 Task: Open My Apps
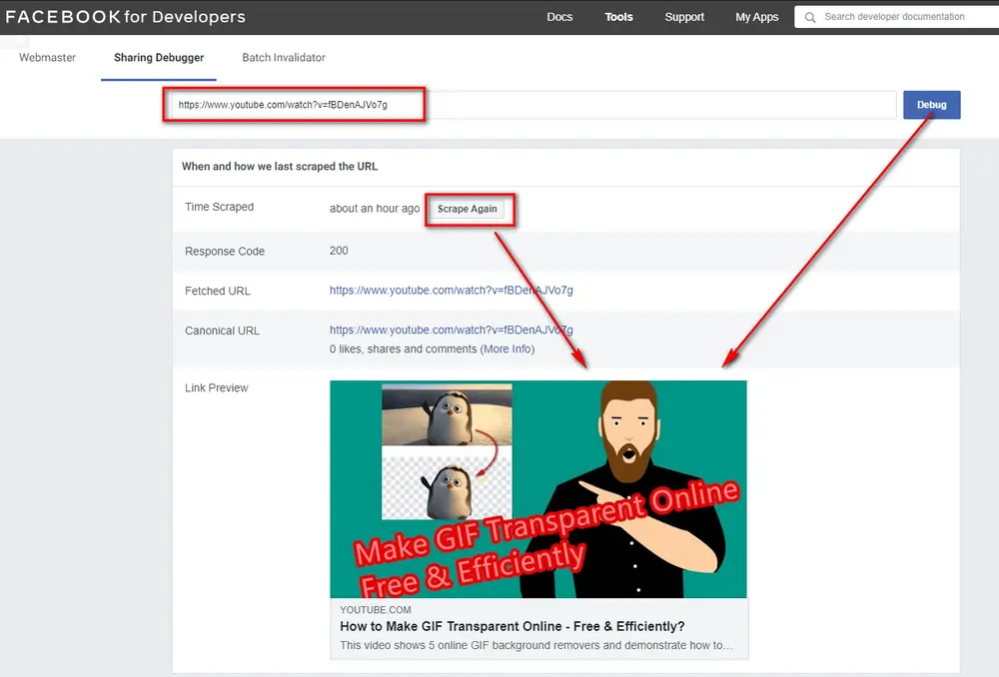[x=757, y=17]
